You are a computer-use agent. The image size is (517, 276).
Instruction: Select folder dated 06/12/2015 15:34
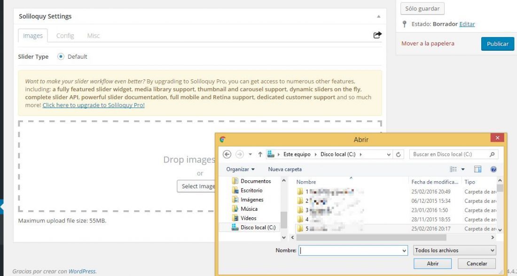click(397, 201)
